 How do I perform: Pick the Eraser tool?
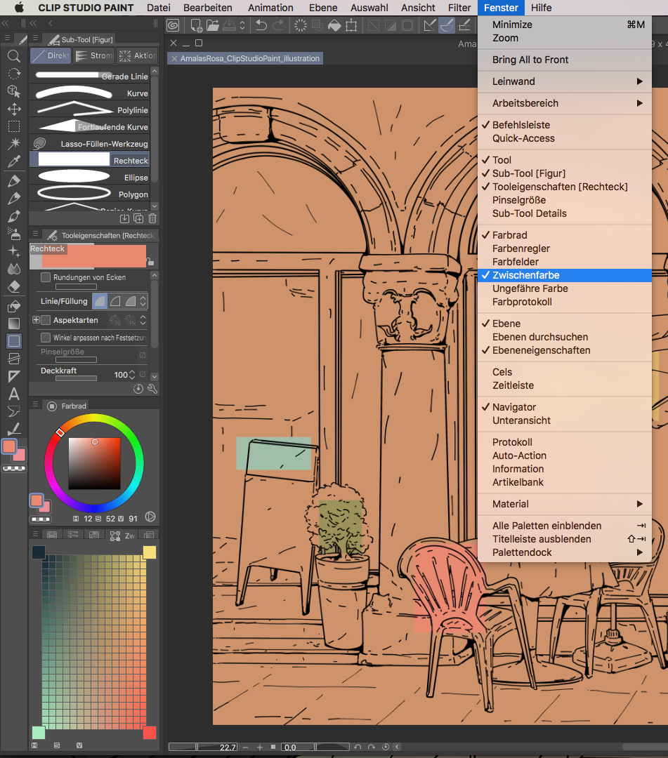13,286
